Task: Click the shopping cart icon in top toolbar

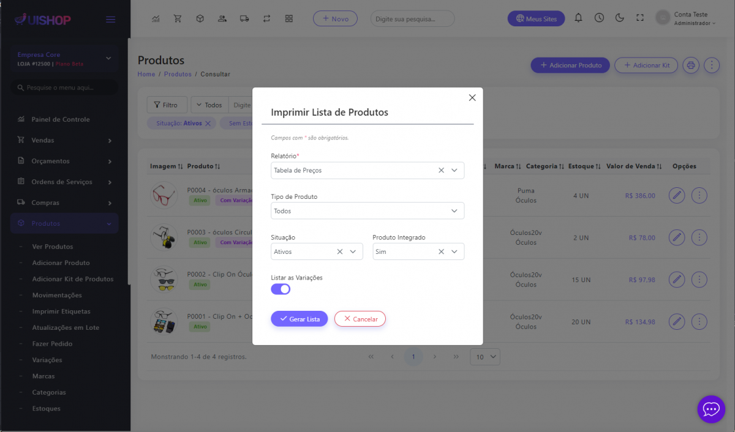Action: [178, 18]
